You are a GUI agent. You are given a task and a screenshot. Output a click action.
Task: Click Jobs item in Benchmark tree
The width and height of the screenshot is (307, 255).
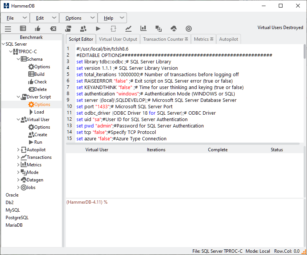pyautogui.click(x=28, y=187)
